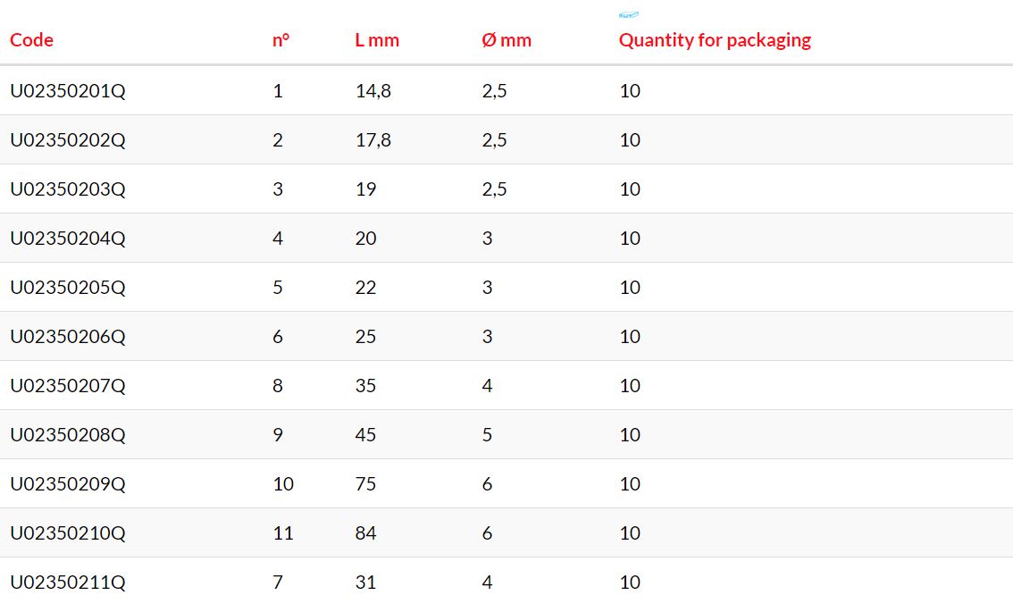The height and width of the screenshot is (612, 1013).
Task: Select product code U02350202Q
Action: tap(68, 140)
